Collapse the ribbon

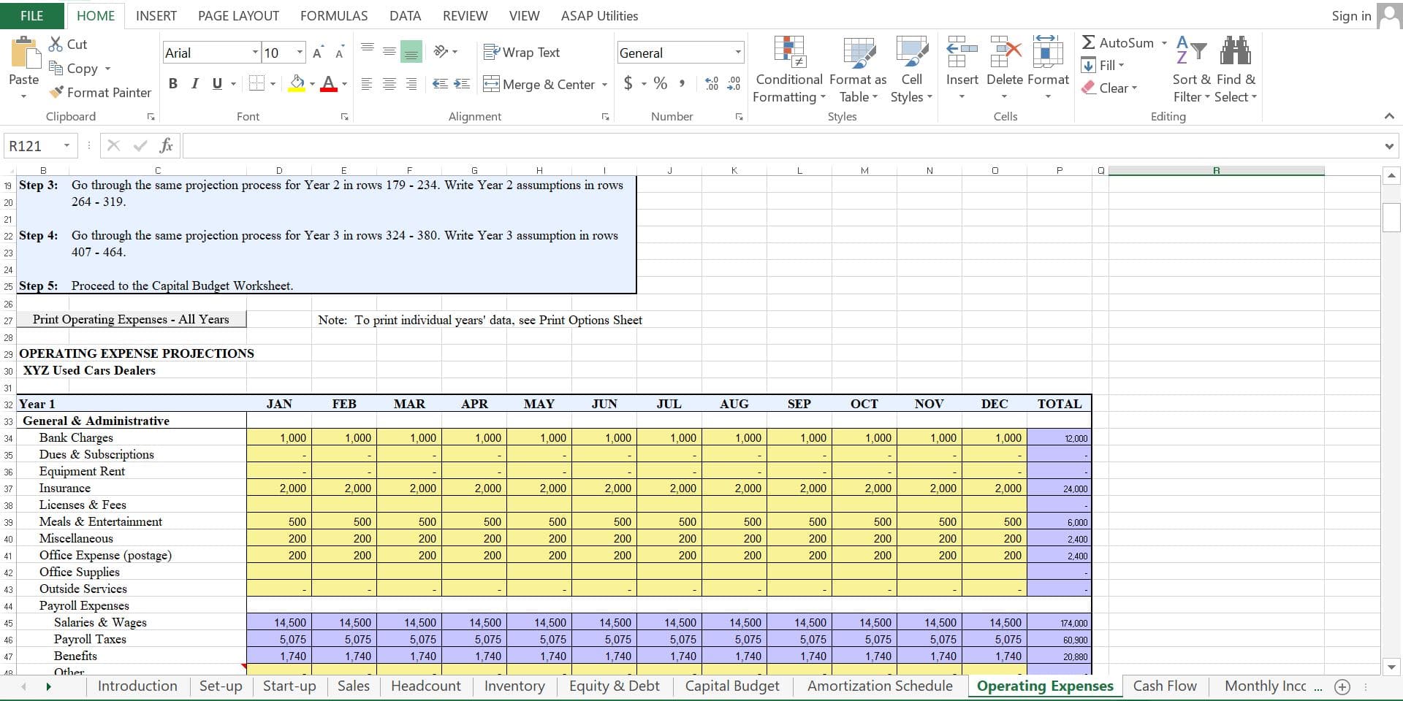pos(1389,116)
